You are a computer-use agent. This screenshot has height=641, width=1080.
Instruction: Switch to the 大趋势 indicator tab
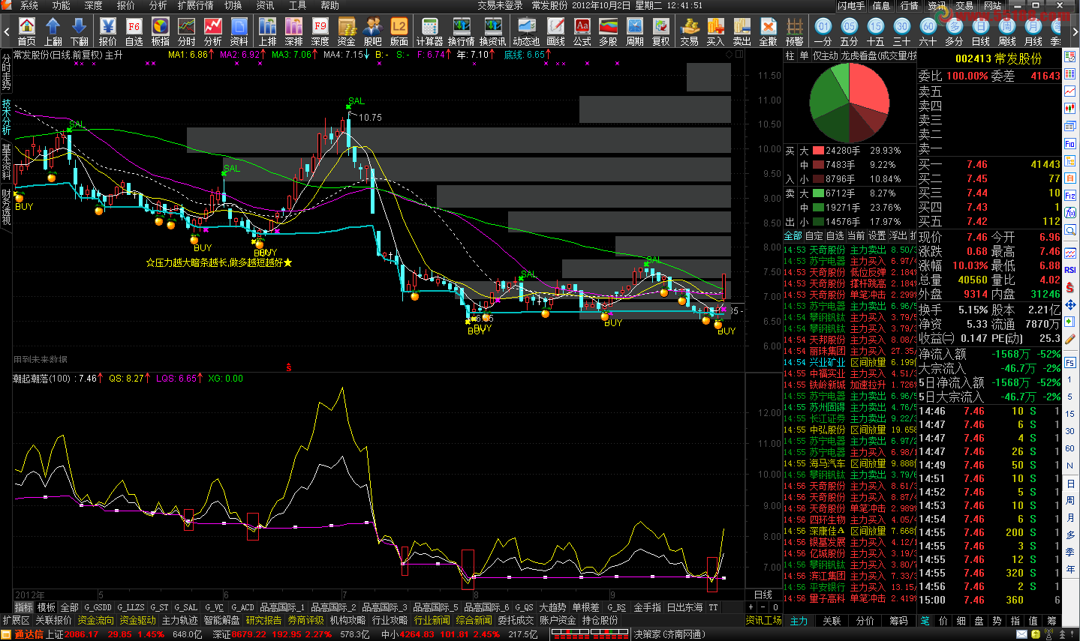point(552,607)
